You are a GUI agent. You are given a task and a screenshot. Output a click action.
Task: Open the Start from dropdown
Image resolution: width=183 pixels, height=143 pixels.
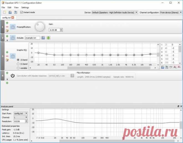[21, 114]
